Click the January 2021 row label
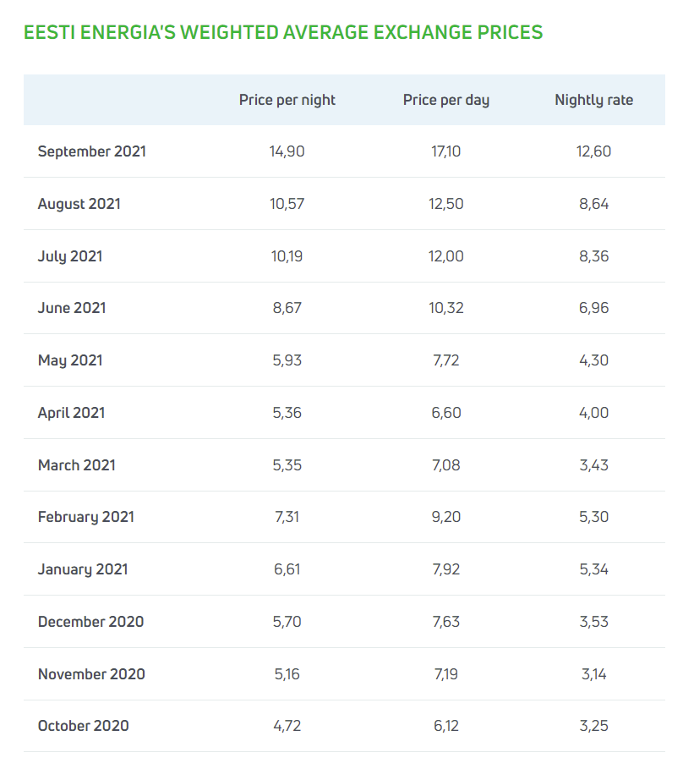Screen dimensions: 683x758 coord(83,569)
